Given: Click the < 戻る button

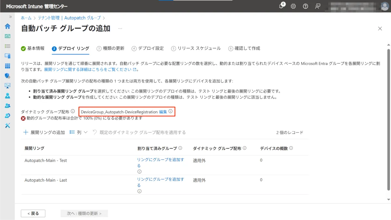Looking at the screenshot, I should point(33,213).
